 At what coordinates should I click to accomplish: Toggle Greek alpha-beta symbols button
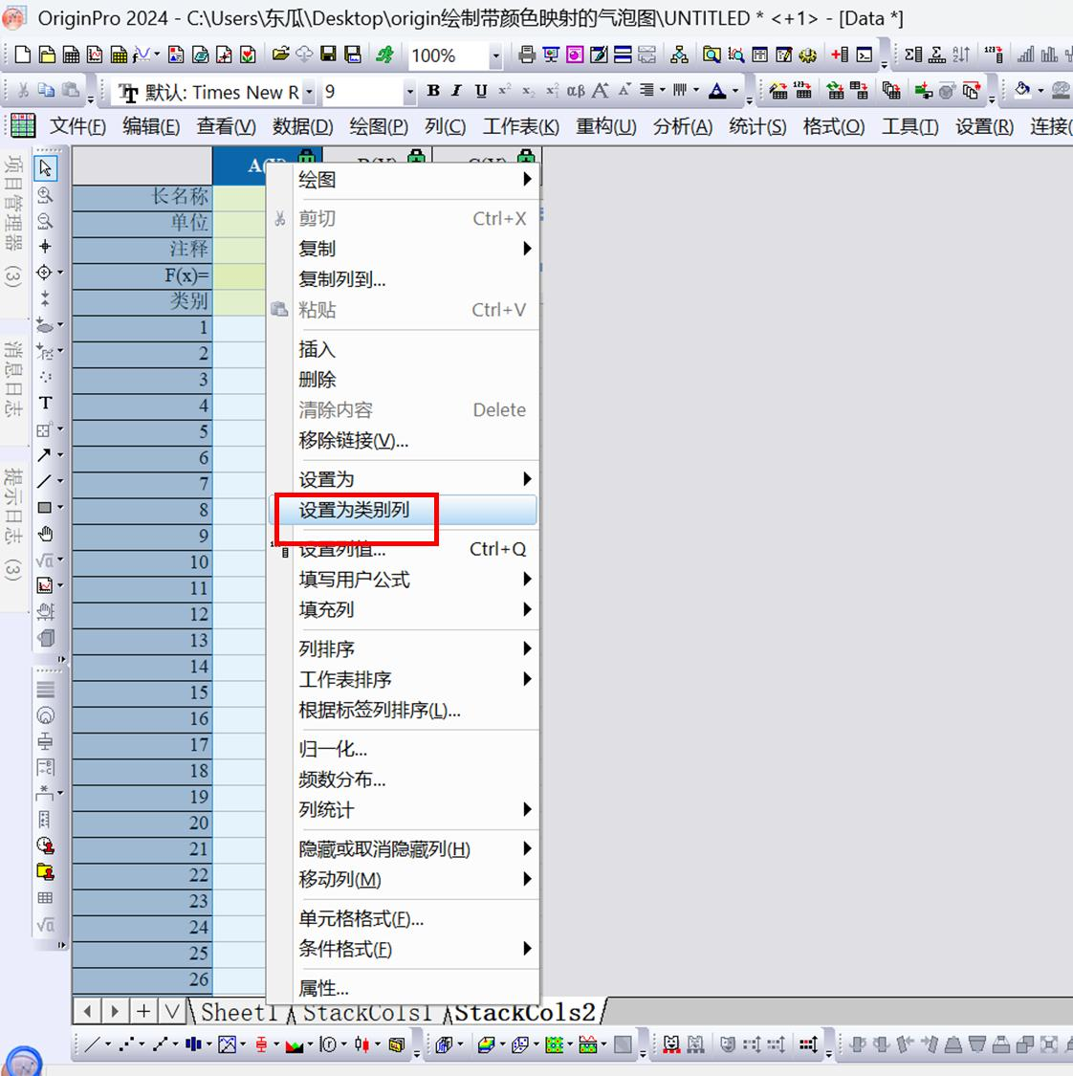click(576, 91)
